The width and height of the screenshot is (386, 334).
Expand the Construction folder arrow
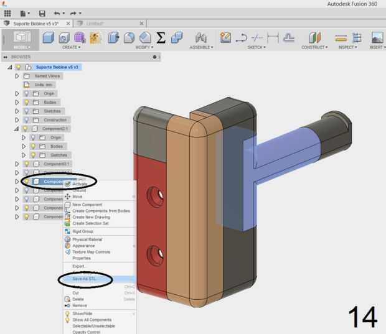point(17,120)
